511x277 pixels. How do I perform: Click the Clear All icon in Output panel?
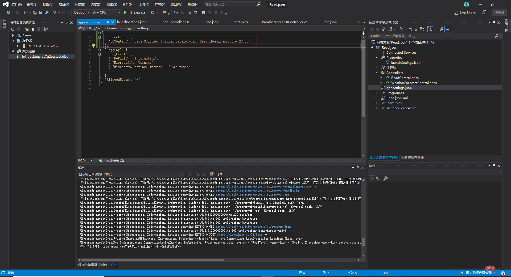coord(212,174)
